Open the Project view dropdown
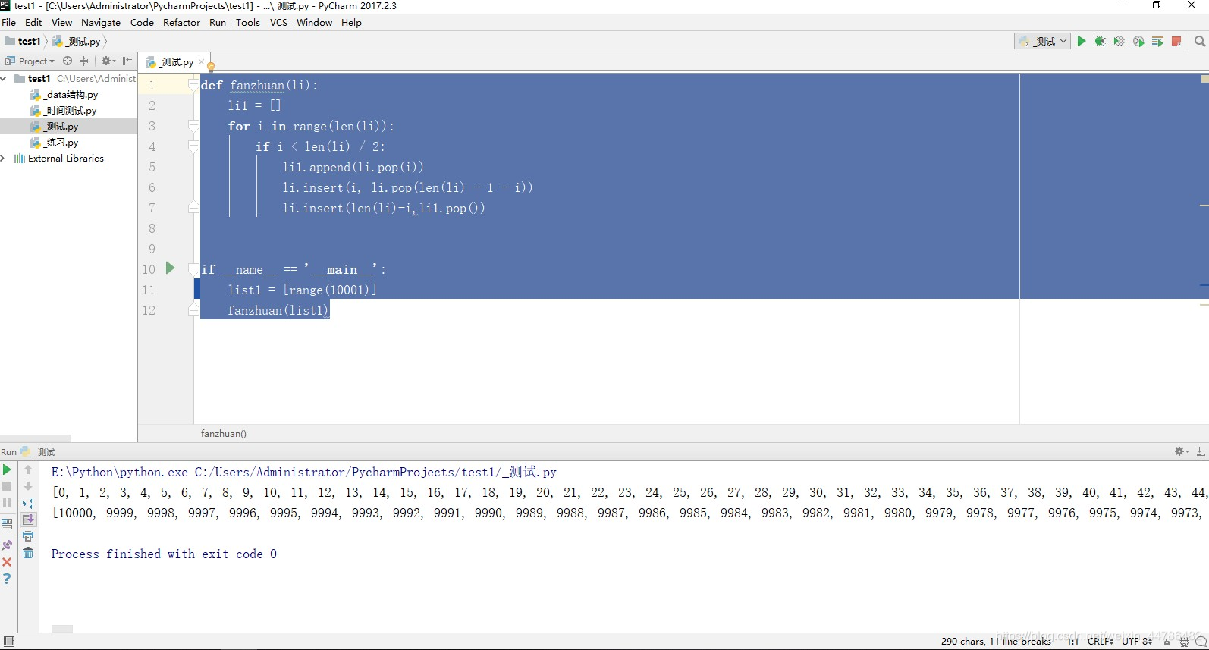Viewport: 1209px width, 650px height. [x=30, y=61]
